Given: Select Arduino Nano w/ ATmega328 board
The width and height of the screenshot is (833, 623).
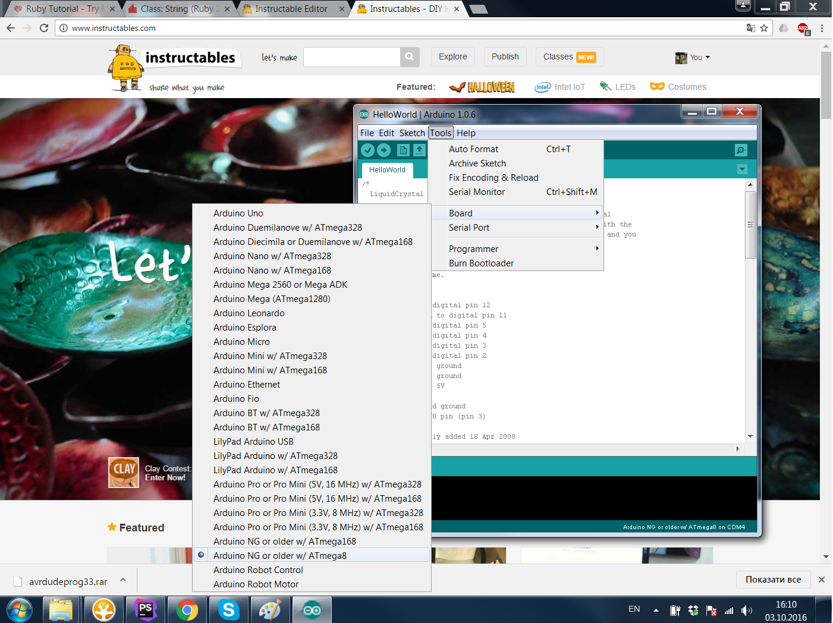Looking at the screenshot, I should click(x=312, y=256).
